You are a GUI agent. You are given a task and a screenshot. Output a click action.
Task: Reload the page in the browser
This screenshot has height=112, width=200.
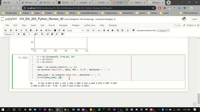(x=13, y=8)
